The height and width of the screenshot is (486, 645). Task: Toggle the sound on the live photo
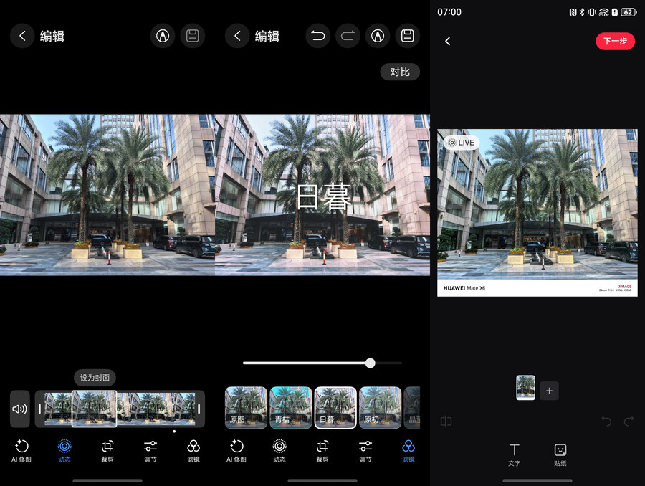(20, 409)
